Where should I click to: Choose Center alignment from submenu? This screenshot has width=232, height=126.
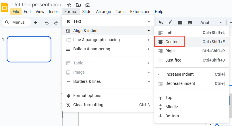pos(171,42)
